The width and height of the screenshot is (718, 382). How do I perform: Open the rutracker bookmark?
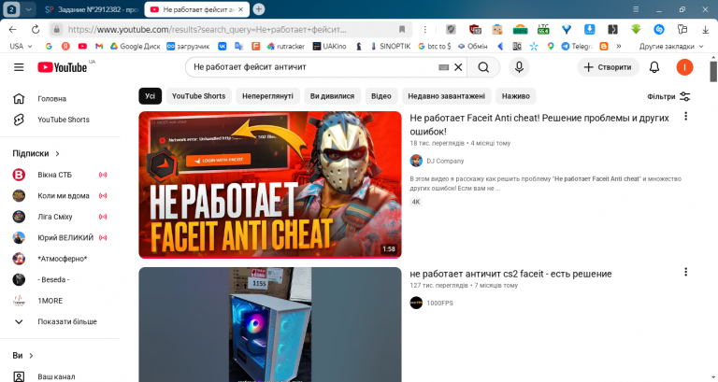pyautogui.click(x=286, y=46)
